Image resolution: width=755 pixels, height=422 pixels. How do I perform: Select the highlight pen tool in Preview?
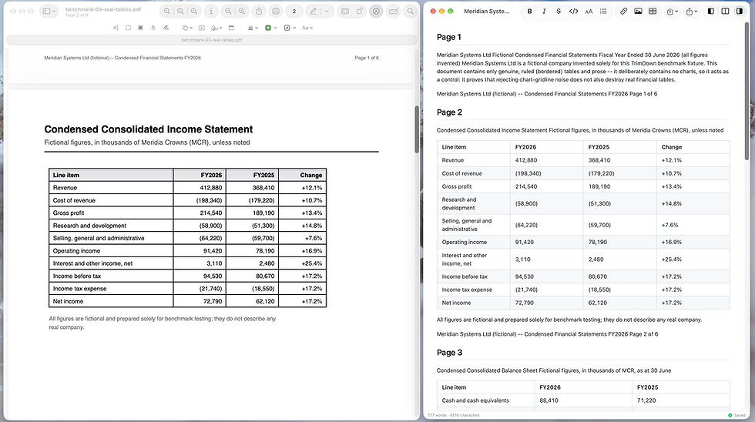point(314,11)
